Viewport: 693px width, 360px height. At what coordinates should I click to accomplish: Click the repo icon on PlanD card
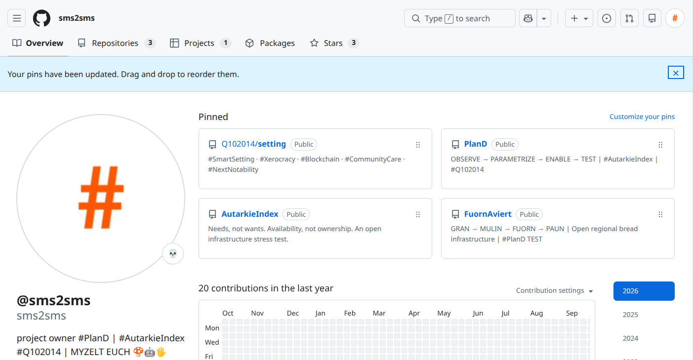pyautogui.click(x=455, y=145)
